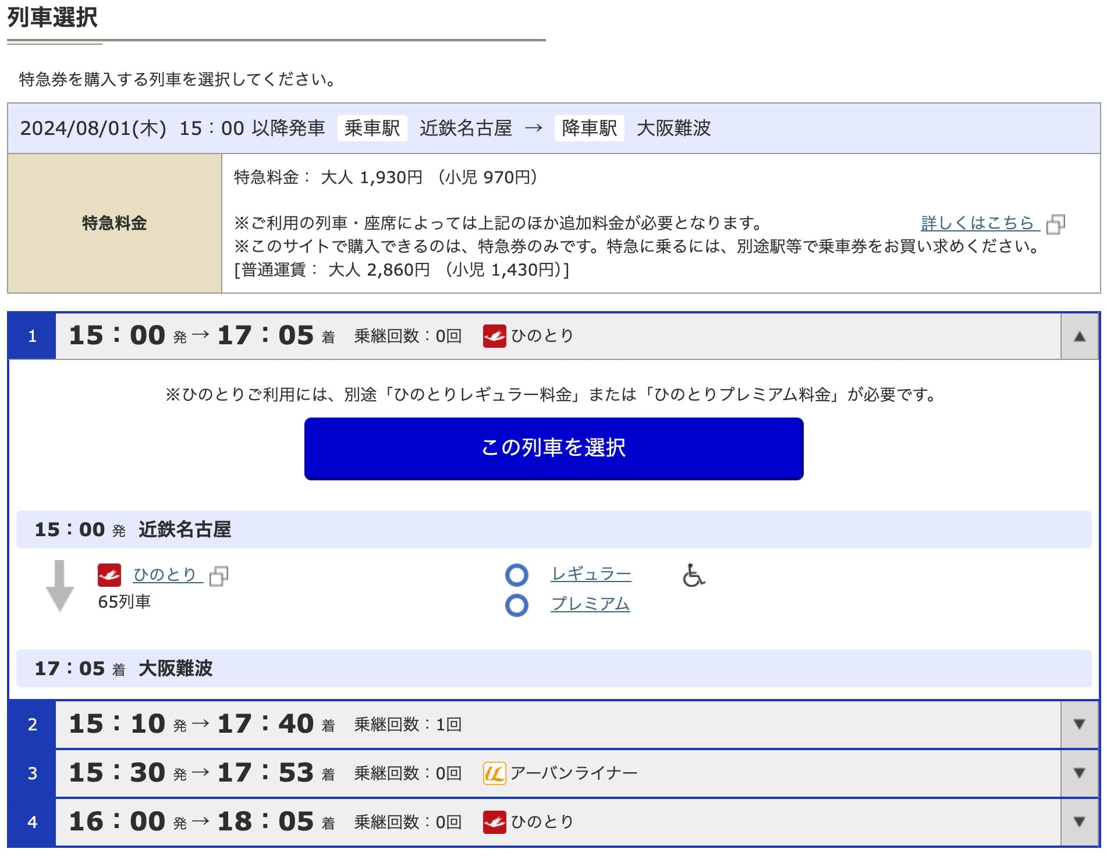Click the 普通運賃 大人 2,860円 text

332,270
